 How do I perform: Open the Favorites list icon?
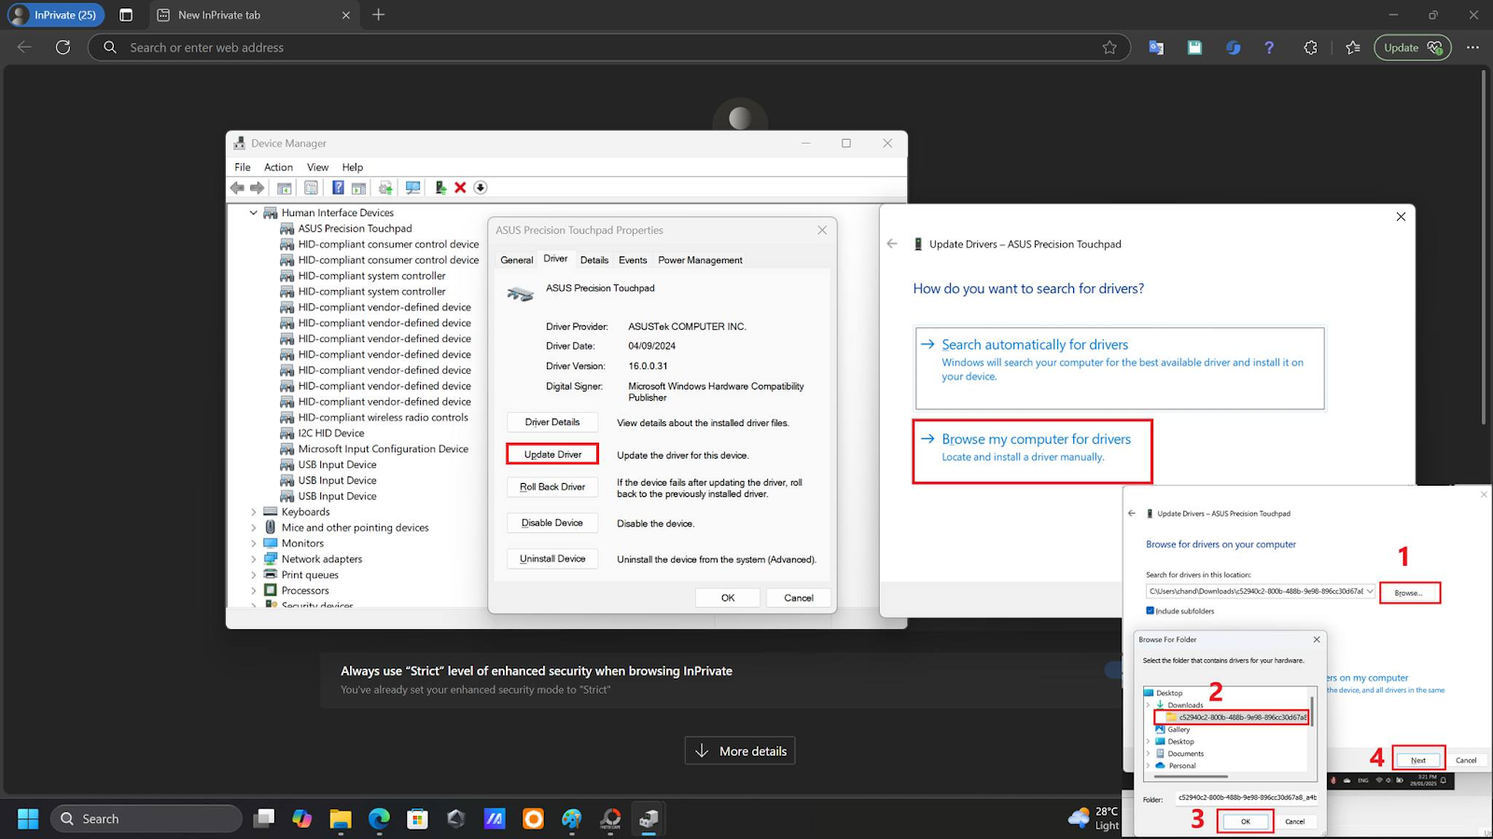(1353, 48)
